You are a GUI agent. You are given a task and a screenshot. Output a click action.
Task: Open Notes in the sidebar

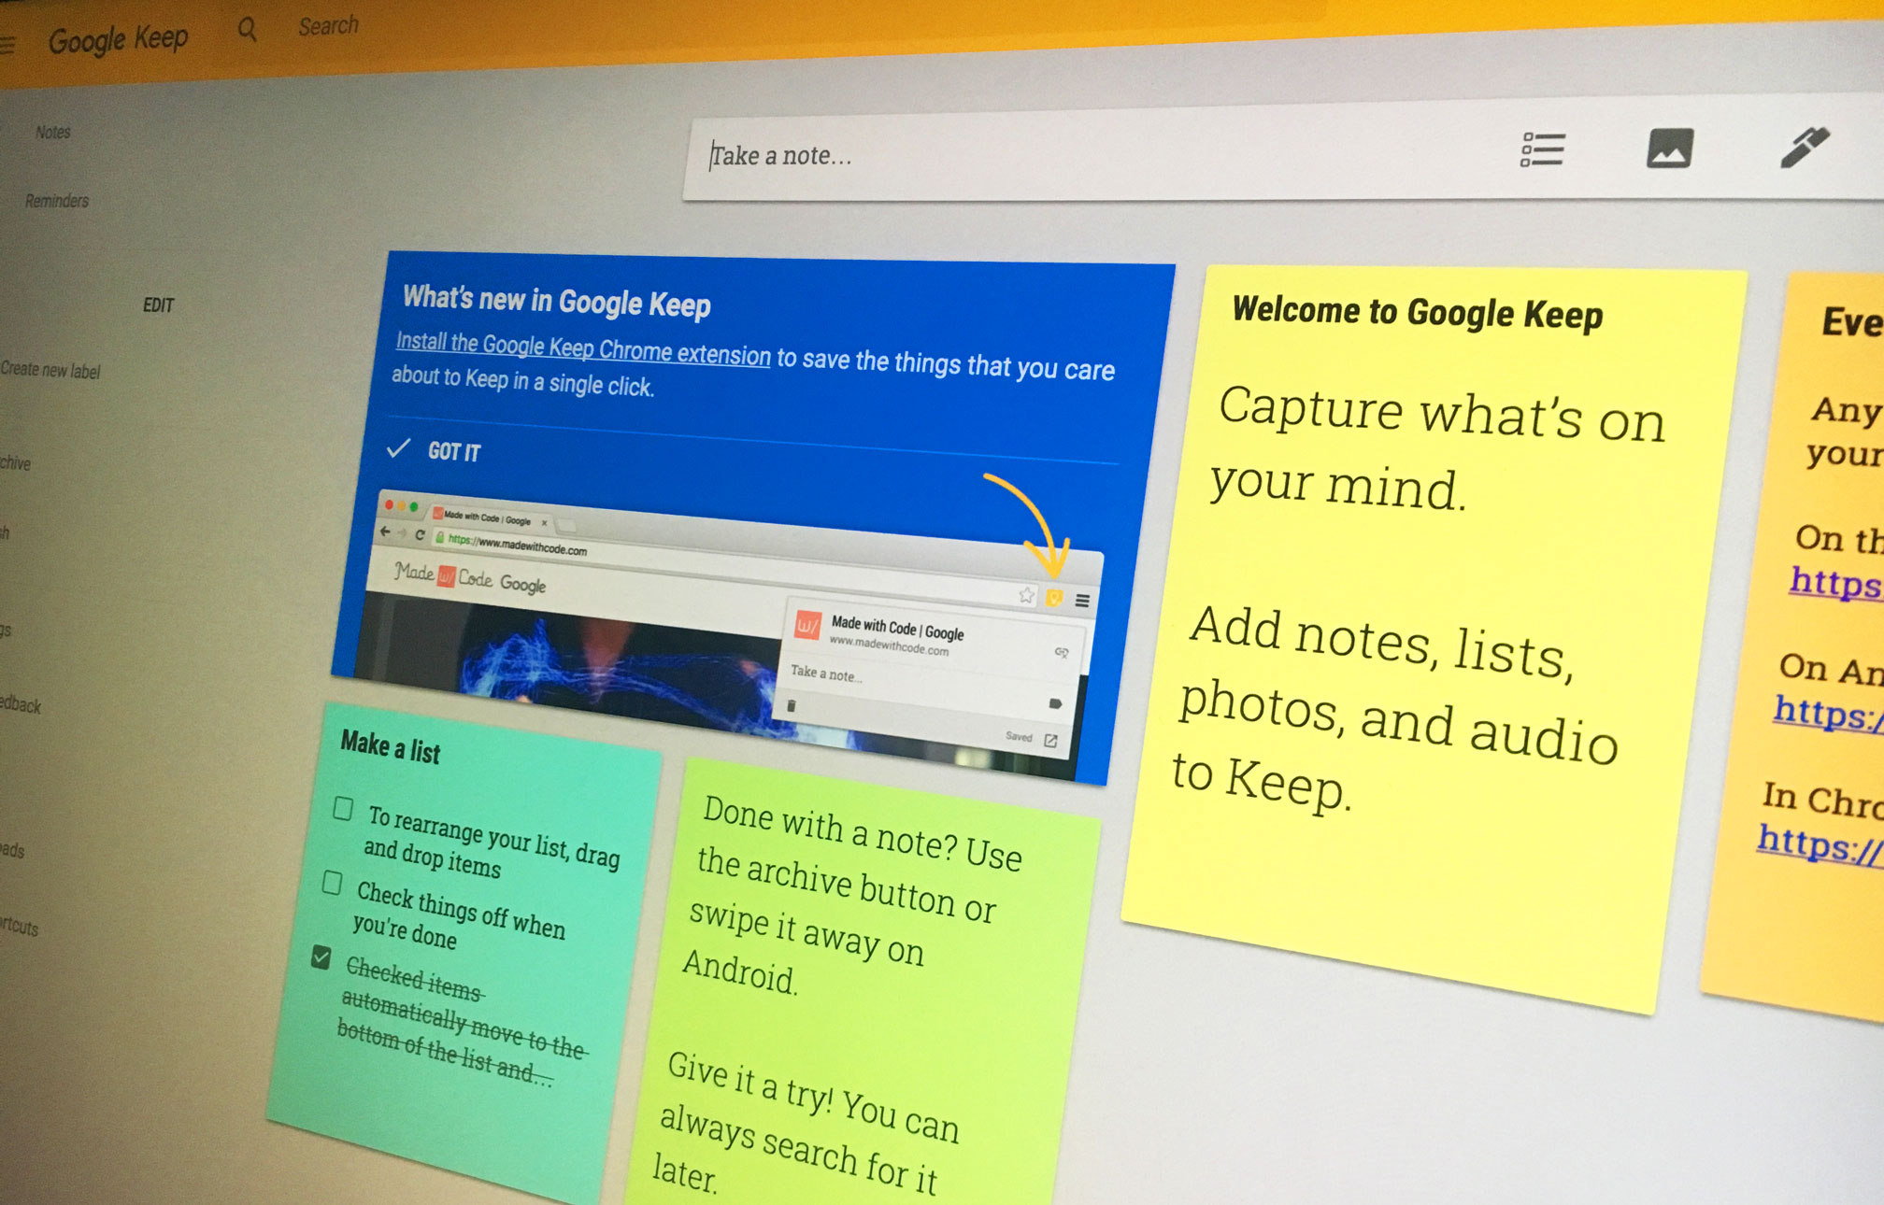(x=53, y=133)
